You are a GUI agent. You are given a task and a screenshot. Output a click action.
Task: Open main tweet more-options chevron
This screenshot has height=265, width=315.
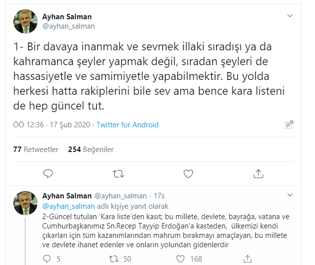[x=290, y=15]
